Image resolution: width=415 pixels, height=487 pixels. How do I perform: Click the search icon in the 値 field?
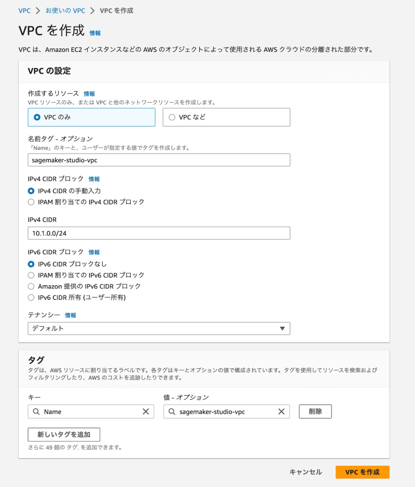[172, 411]
